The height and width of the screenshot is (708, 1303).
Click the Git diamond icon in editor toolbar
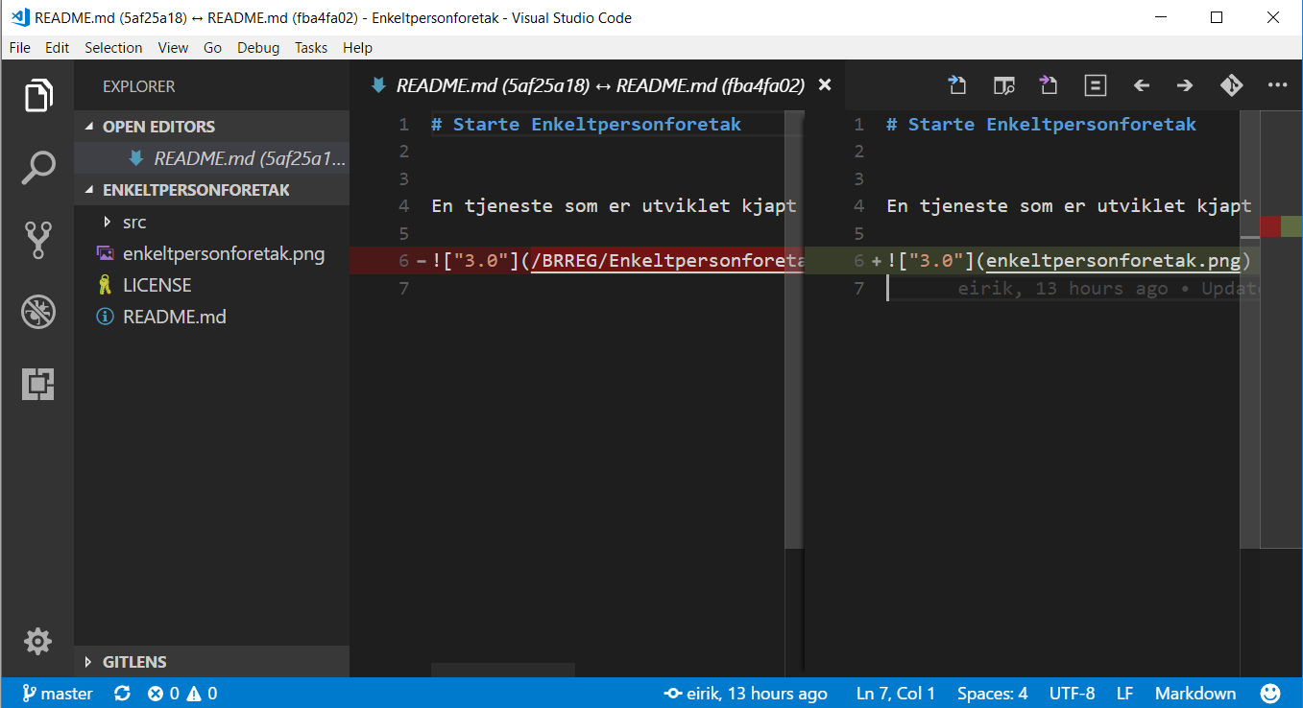pyautogui.click(x=1231, y=85)
